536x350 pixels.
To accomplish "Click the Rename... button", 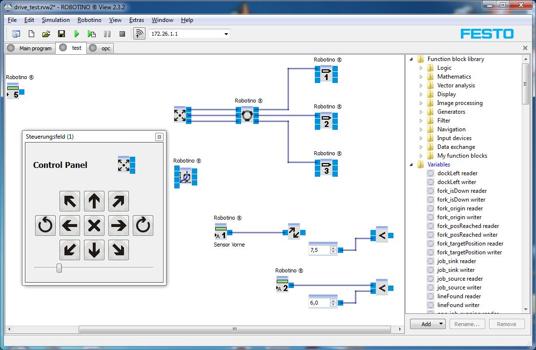I will (x=467, y=324).
